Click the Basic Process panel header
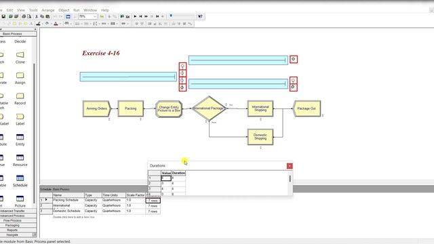The image size is (434, 244). point(18,34)
